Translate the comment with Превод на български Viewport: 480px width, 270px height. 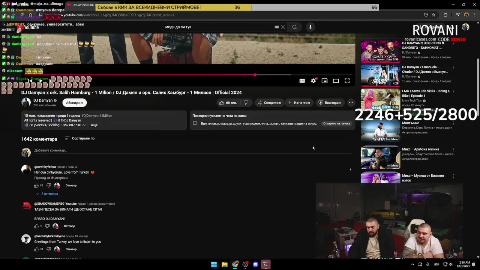click(51, 178)
